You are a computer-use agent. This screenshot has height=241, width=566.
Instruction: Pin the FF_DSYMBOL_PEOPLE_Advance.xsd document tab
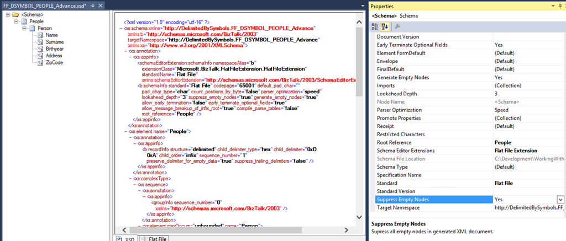pos(92,6)
